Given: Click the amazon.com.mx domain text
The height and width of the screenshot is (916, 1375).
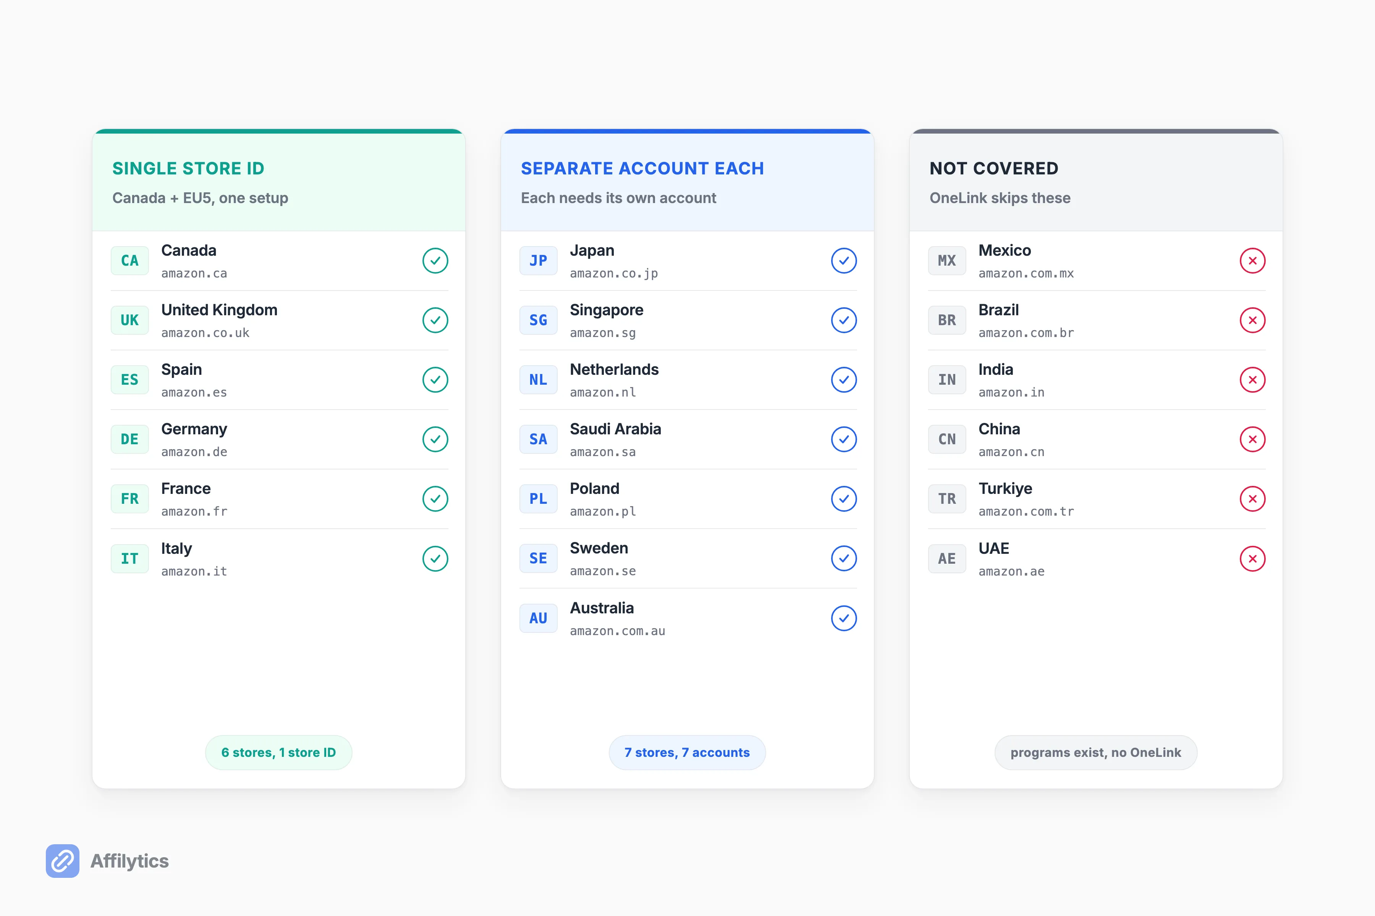Looking at the screenshot, I should click(x=1026, y=273).
